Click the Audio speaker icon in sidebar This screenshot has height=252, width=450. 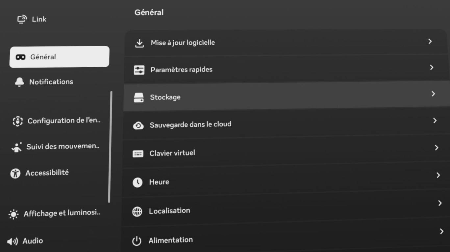[x=12, y=241]
